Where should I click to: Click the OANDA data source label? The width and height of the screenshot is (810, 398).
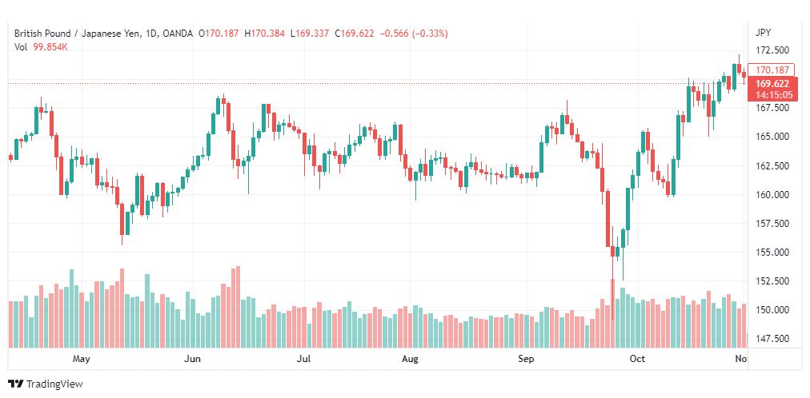[x=177, y=34]
